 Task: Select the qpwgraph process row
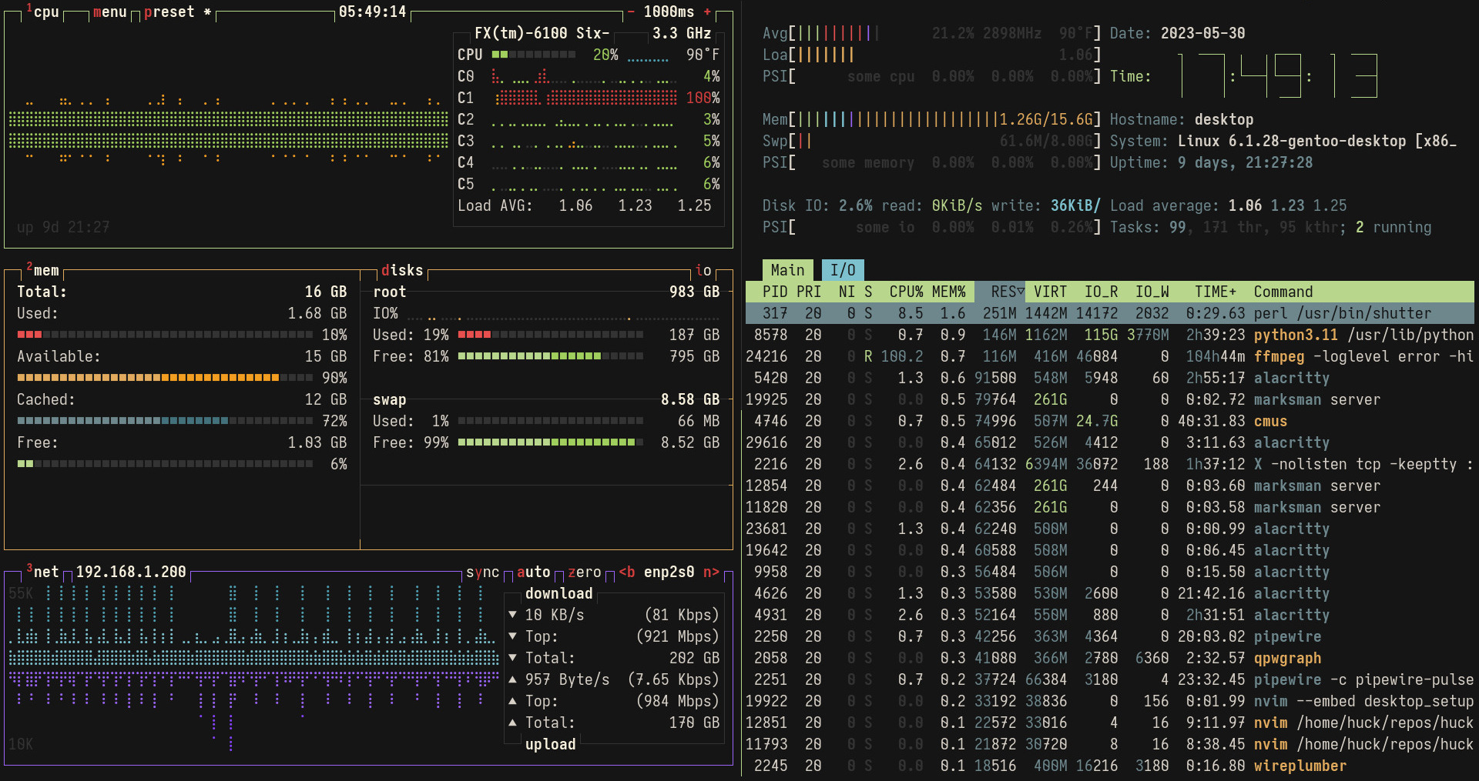tap(1110, 658)
